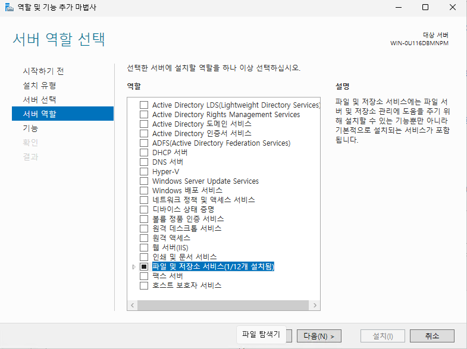467x349 pixels.
Task: Open the 기능 wizard step
Action: [x=30, y=128]
